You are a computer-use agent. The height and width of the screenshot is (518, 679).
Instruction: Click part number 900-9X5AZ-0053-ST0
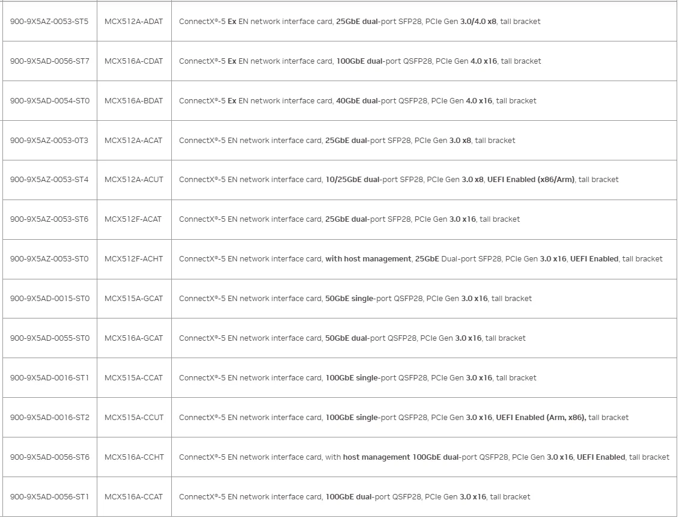point(49,259)
